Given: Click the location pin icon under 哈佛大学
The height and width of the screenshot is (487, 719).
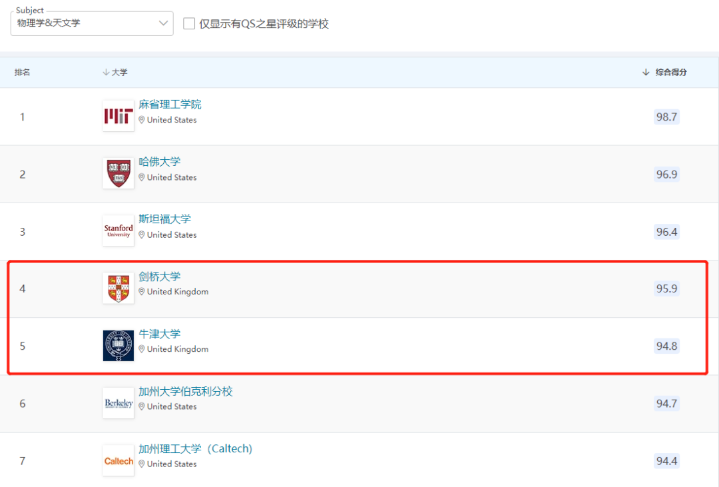Looking at the screenshot, I should point(142,177).
